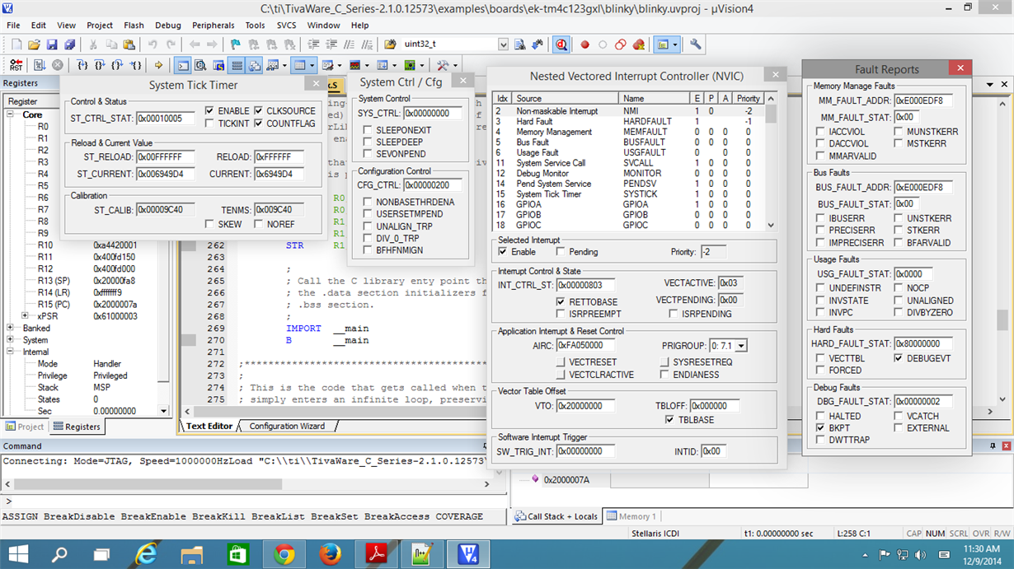The image size is (1014, 569).
Task: Click Show Next Statement yellow arrow
Action: pos(158,64)
